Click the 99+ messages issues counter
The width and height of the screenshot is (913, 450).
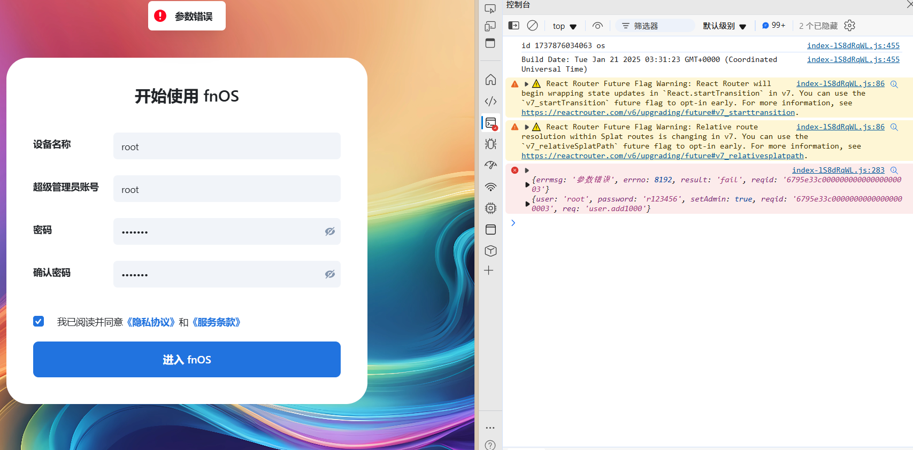click(773, 26)
